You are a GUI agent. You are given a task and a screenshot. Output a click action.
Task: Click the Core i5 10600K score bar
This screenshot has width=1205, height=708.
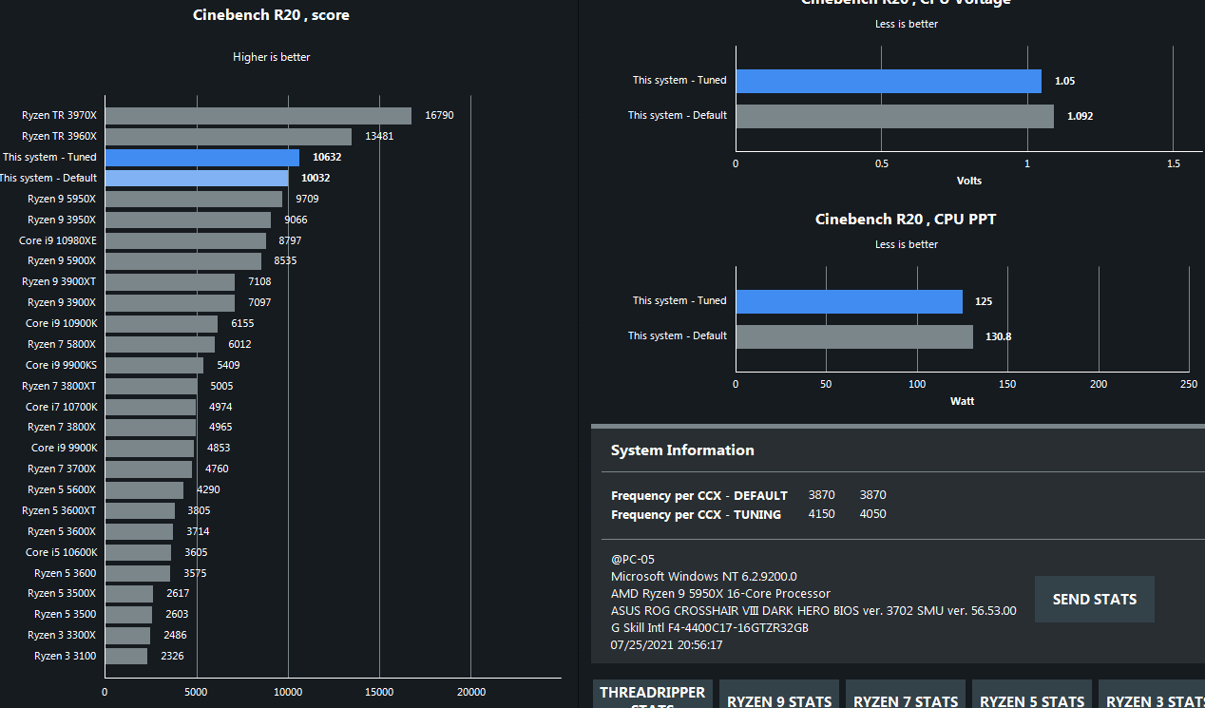coord(138,552)
